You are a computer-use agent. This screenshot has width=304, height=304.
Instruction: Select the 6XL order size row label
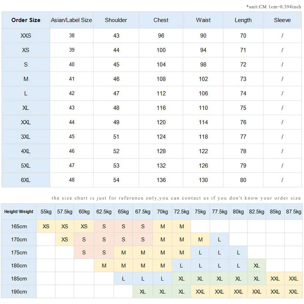click(26, 180)
